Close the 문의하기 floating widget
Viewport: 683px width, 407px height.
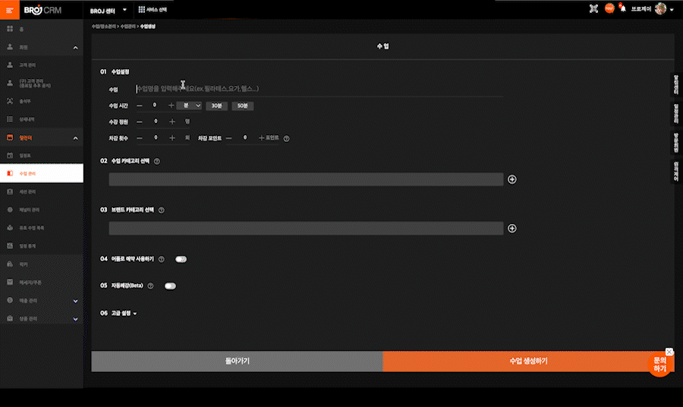click(669, 352)
